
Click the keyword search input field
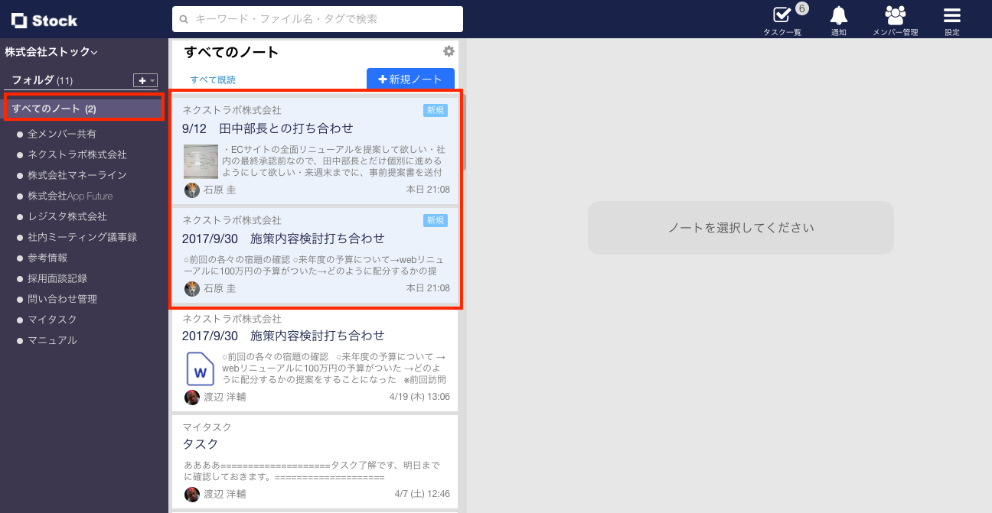click(x=317, y=18)
